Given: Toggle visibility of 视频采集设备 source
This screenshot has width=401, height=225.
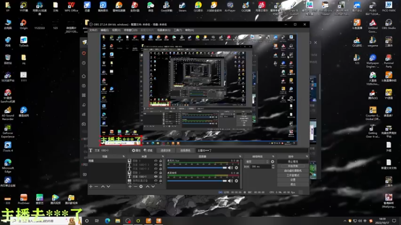Looking at the screenshot, I should click(x=156, y=180).
